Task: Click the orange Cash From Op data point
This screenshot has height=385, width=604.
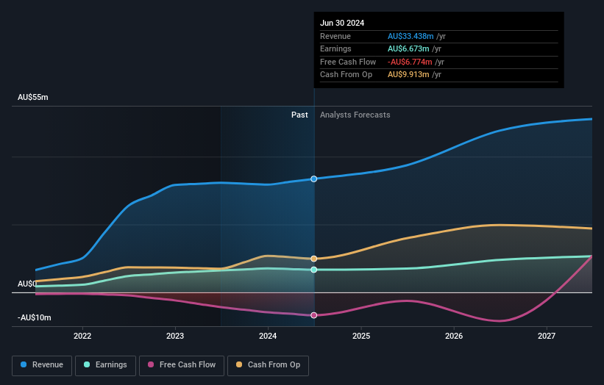Action: (314, 259)
